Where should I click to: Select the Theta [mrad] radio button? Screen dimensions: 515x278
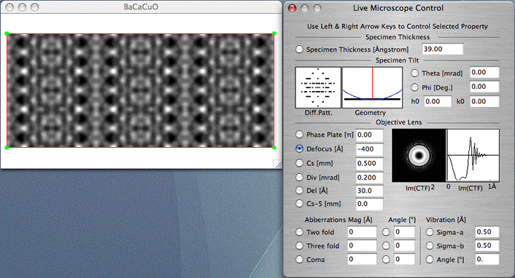[x=415, y=73]
